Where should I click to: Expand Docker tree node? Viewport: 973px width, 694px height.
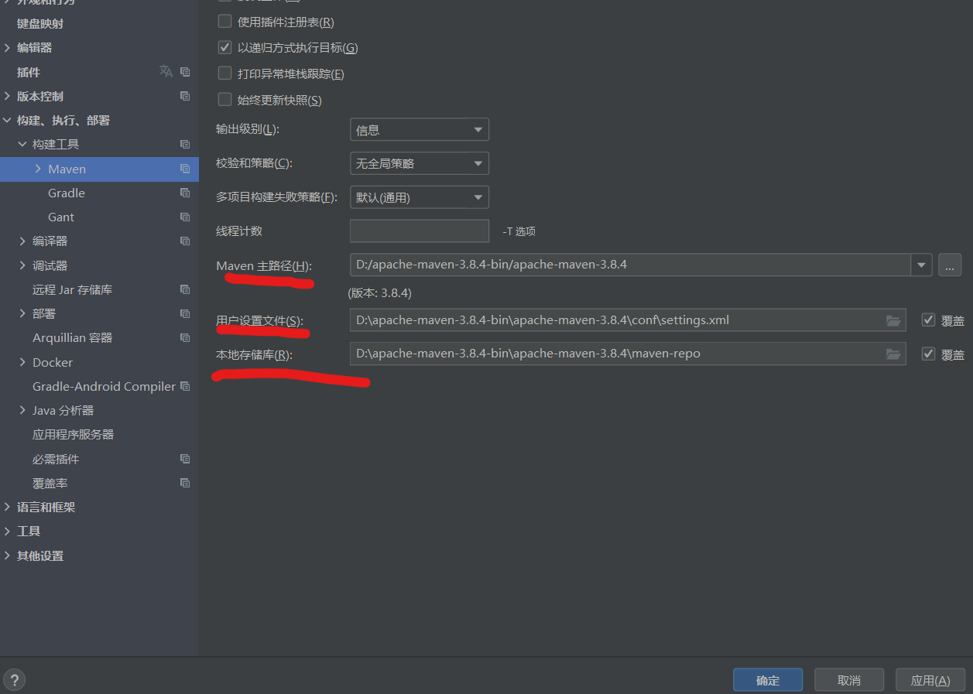(22, 362)
